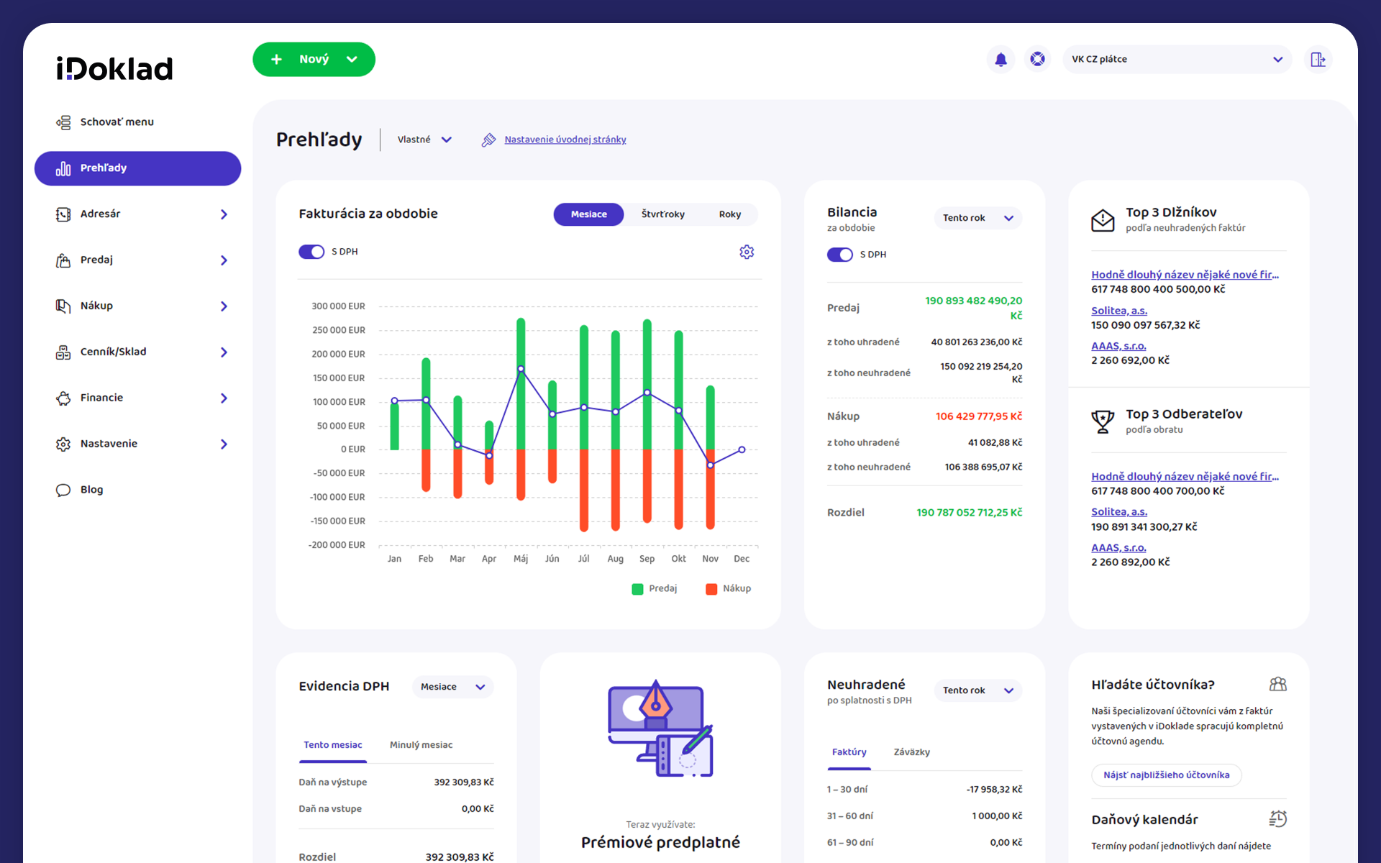Expand the Mesiace dropdown in Evidencia DPH
1381x863 pixels.
pyautogui.click(x=452, y=687)
